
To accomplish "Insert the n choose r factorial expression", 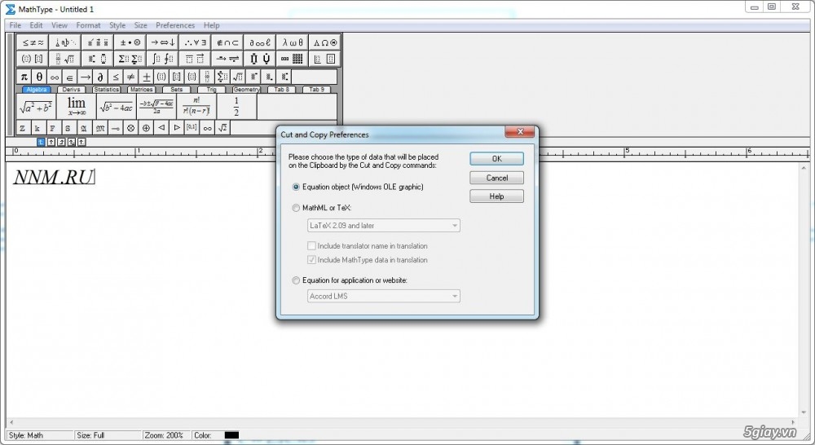I will point(196,107).
